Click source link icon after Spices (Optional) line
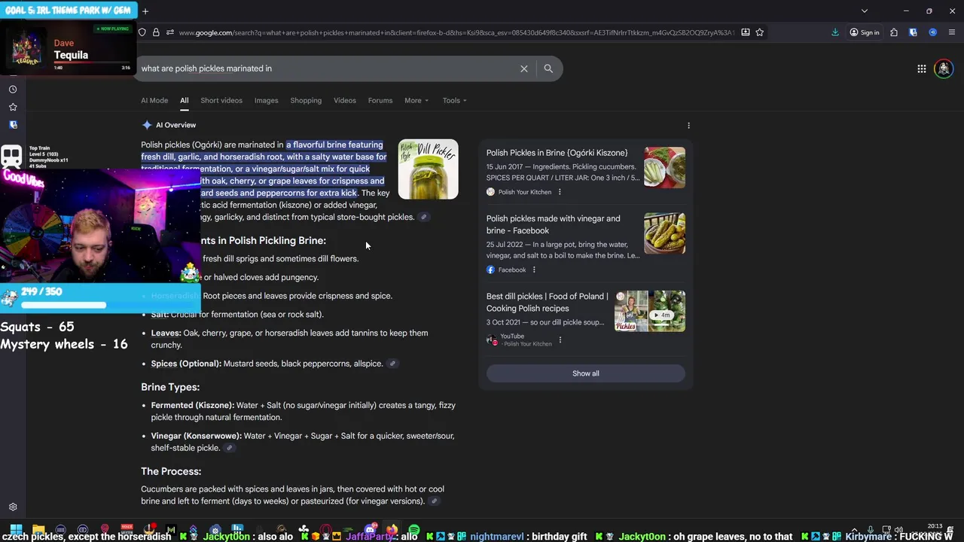 (x=392, y=364)
